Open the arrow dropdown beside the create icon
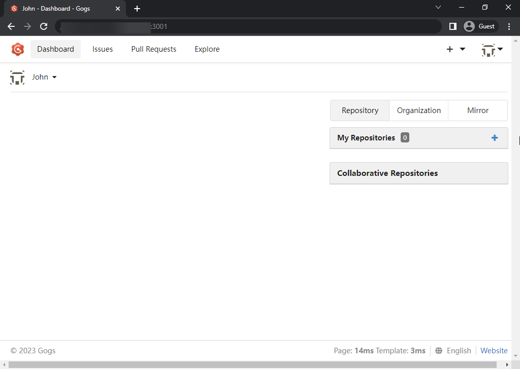The height and width of the screenshot is (369, 520). pos(461,49)
